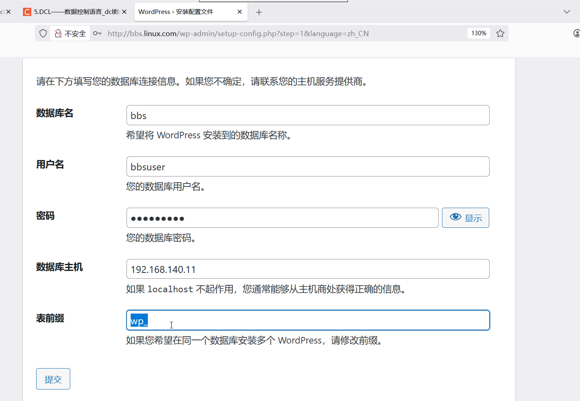Switch to the 5.DCL tab
The width and height of the screenshot is (580, 401).
point(76,11)
